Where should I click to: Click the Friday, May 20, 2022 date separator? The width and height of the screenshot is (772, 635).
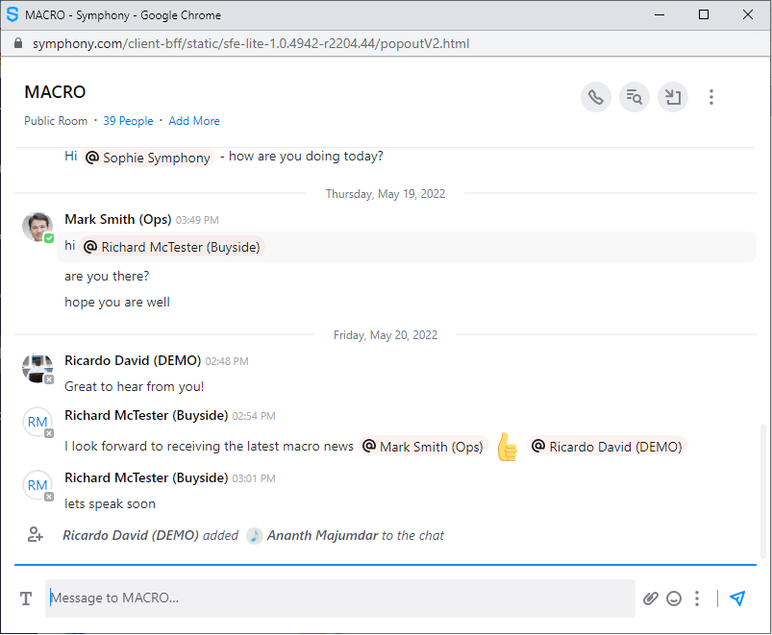pyautogui.click(x=386, y=335)
